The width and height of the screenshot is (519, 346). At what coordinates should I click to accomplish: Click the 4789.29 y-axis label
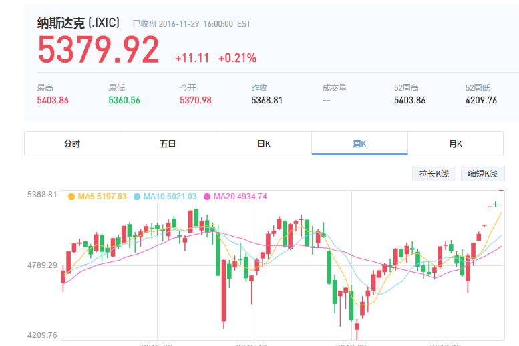42,265
